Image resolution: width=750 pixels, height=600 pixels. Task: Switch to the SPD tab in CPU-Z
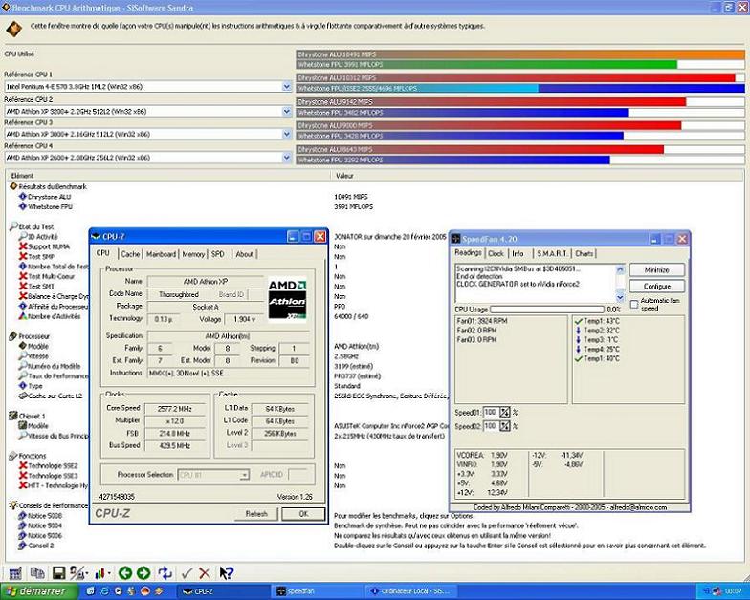218,254
